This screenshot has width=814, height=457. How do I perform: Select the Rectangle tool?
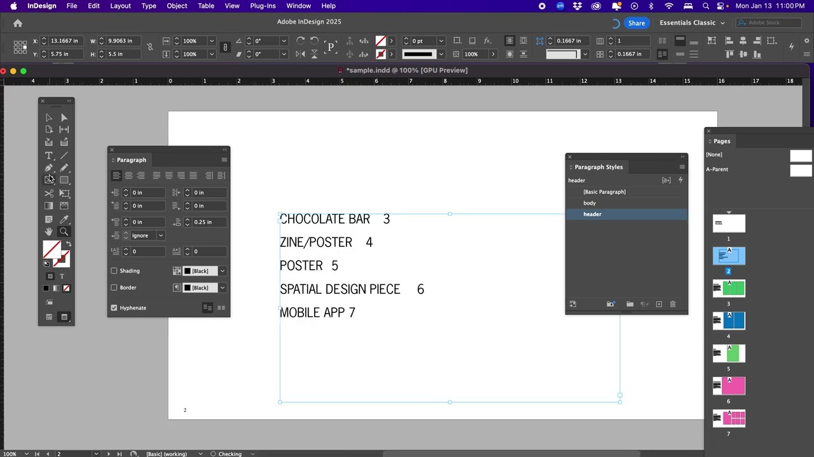point(64,180)
